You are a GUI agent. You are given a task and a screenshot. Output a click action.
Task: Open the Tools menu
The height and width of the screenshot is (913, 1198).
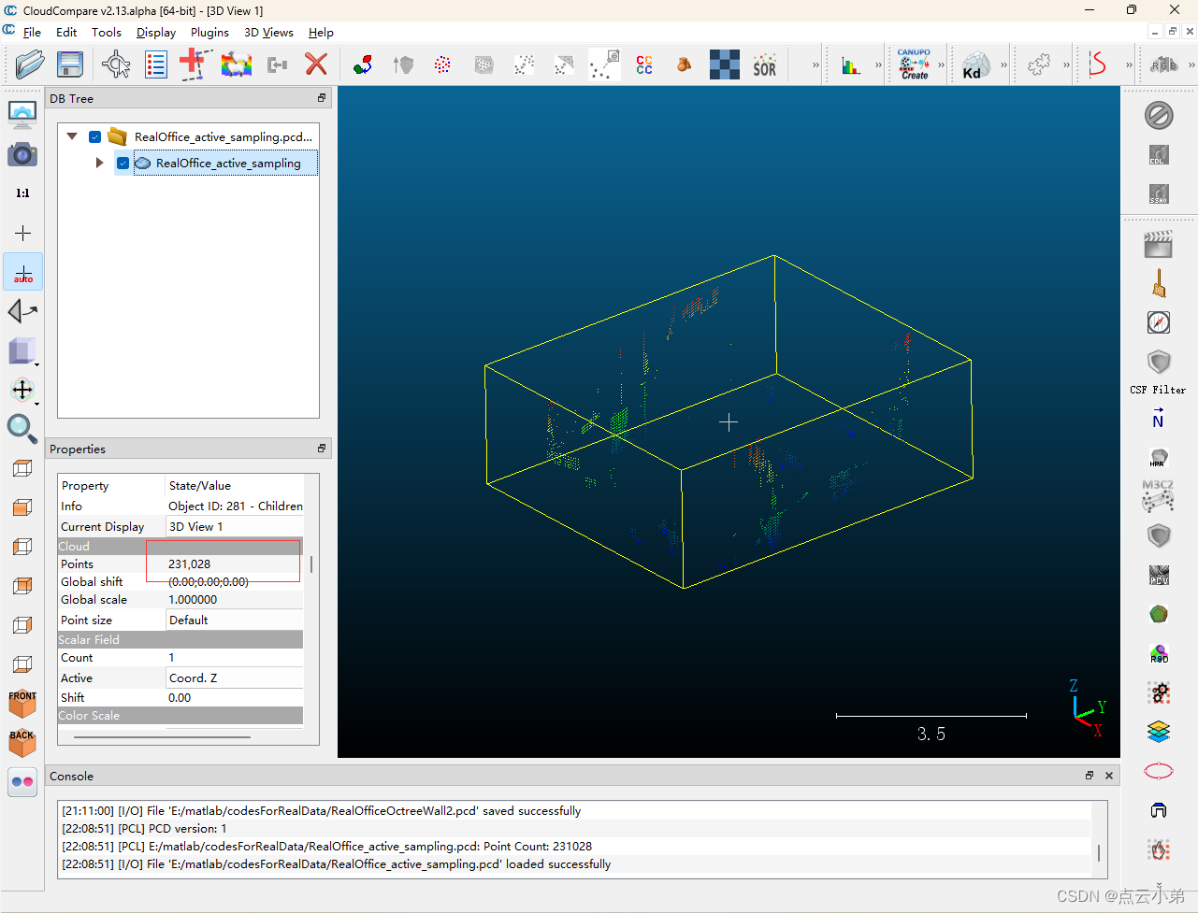[107, 32]
